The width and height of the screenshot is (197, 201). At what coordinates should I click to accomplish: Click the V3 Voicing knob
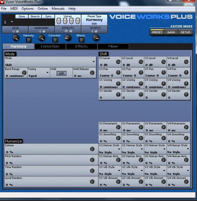coord(163,84)
